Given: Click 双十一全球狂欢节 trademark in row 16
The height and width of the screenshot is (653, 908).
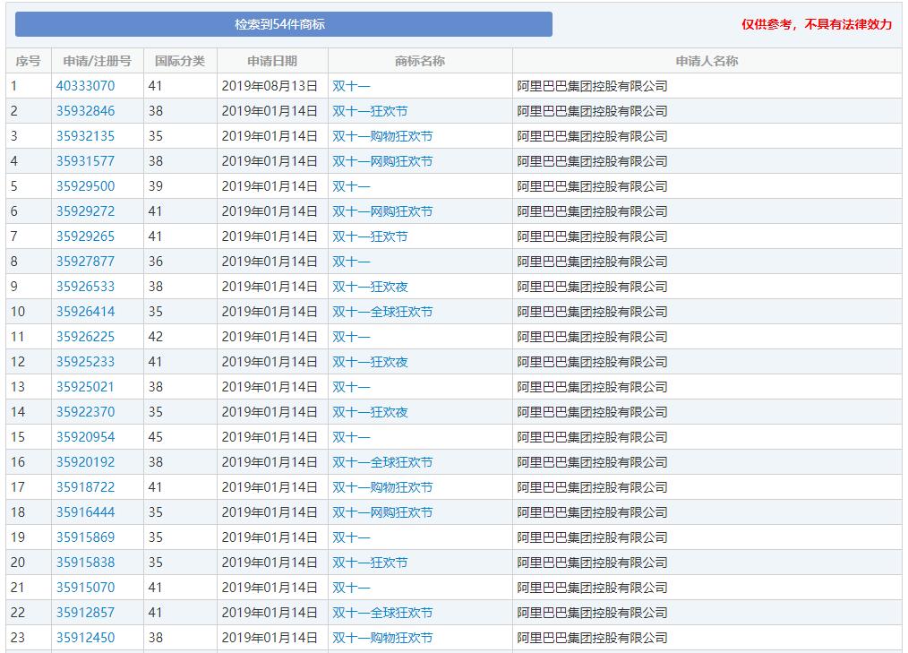Looking at the screenshot, I should click(x=382, y=462).
